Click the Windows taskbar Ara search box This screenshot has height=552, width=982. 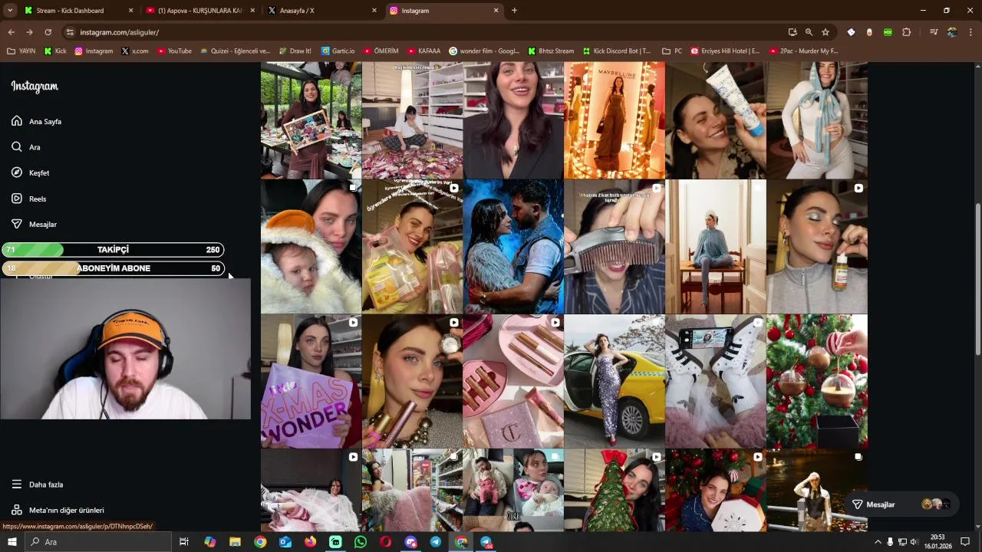coord(98,542)
